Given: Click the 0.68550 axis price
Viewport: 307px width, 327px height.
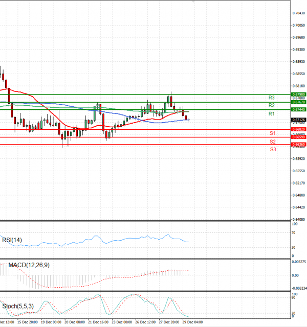Looking at the screenshot, I should coord(299,74).
